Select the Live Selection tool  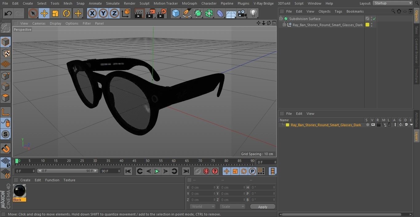click(x=33, y=14)
